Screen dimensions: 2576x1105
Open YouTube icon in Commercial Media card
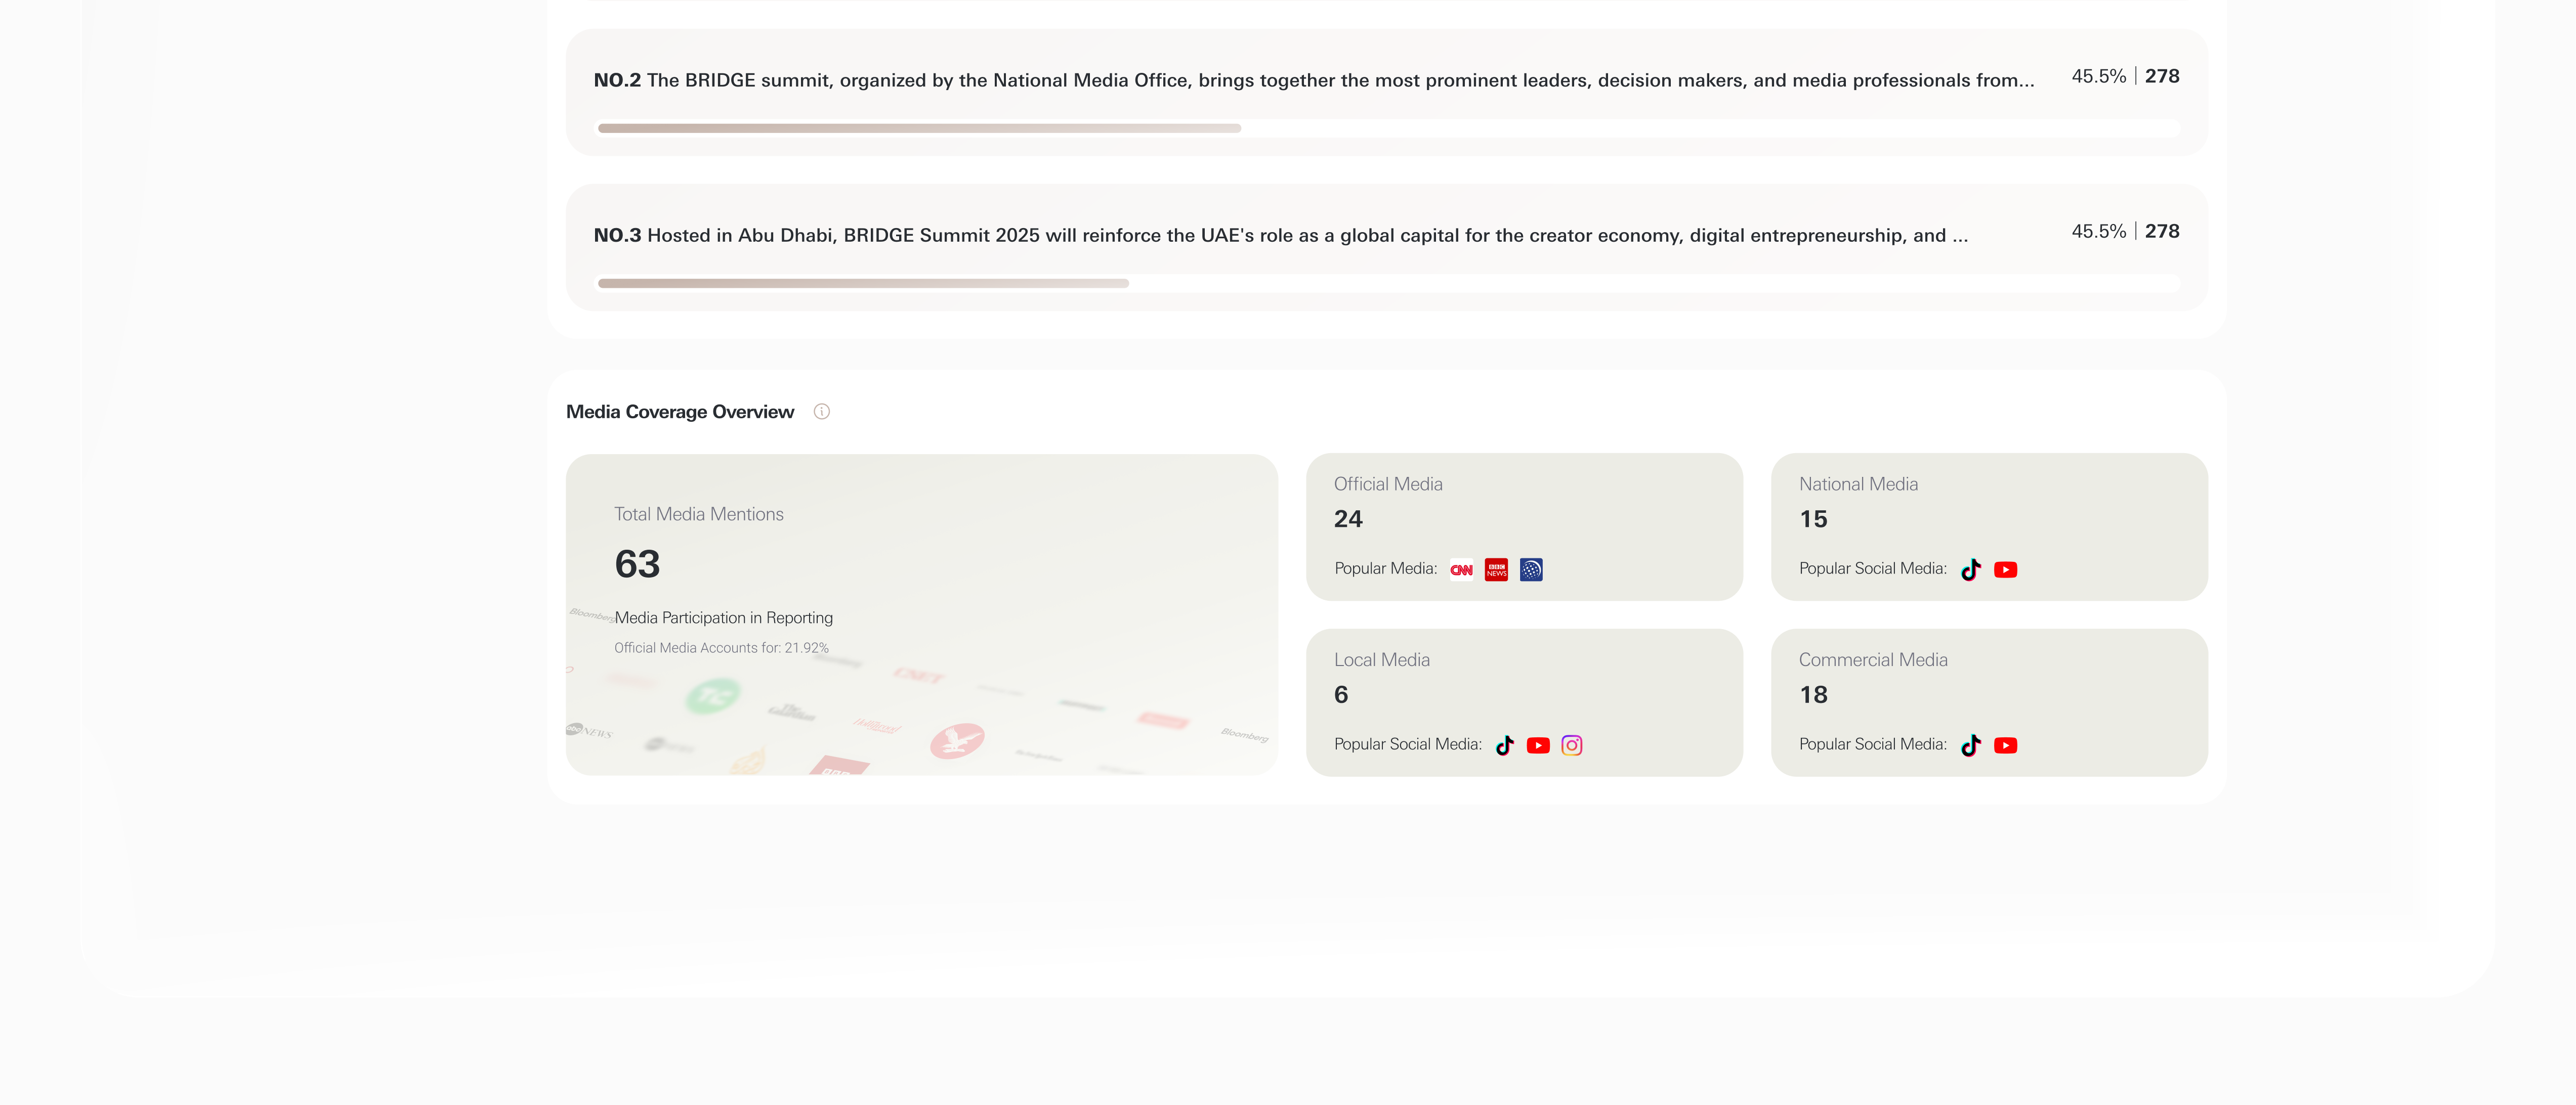point(2005,745)
